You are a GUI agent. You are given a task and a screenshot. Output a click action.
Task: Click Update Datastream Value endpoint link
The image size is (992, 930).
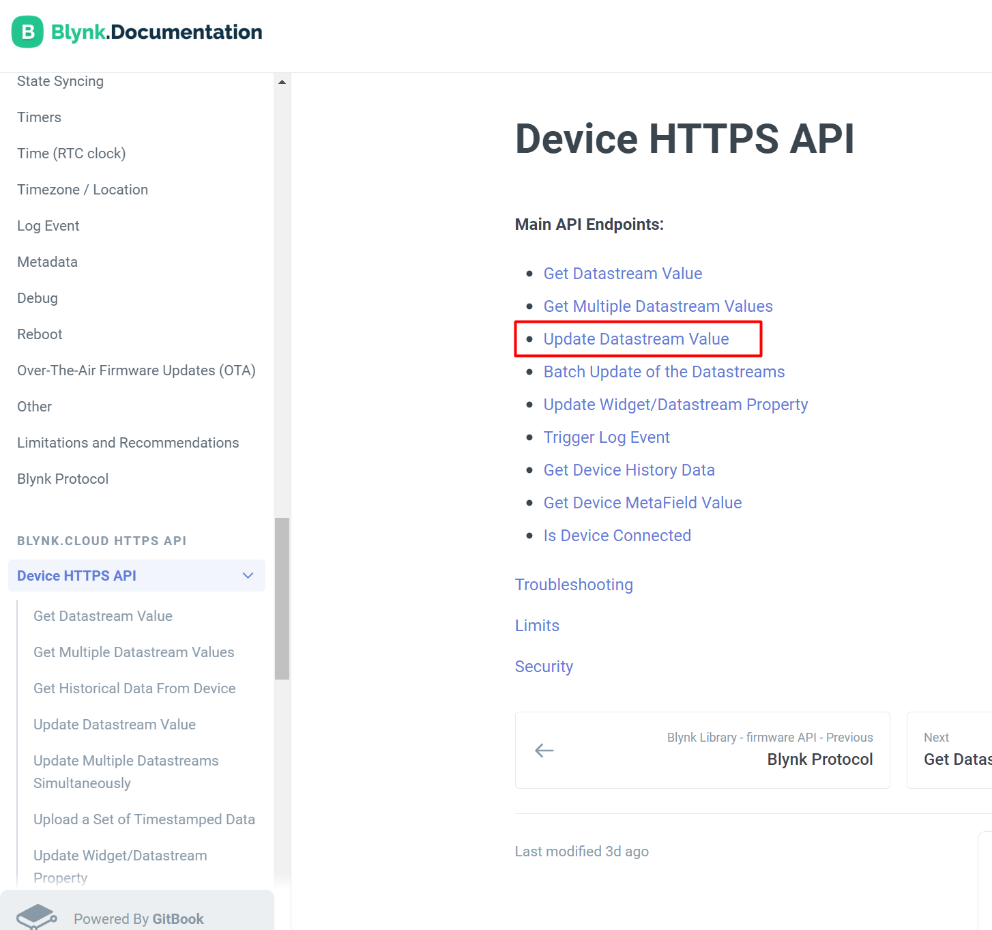[x=637, y=339]
